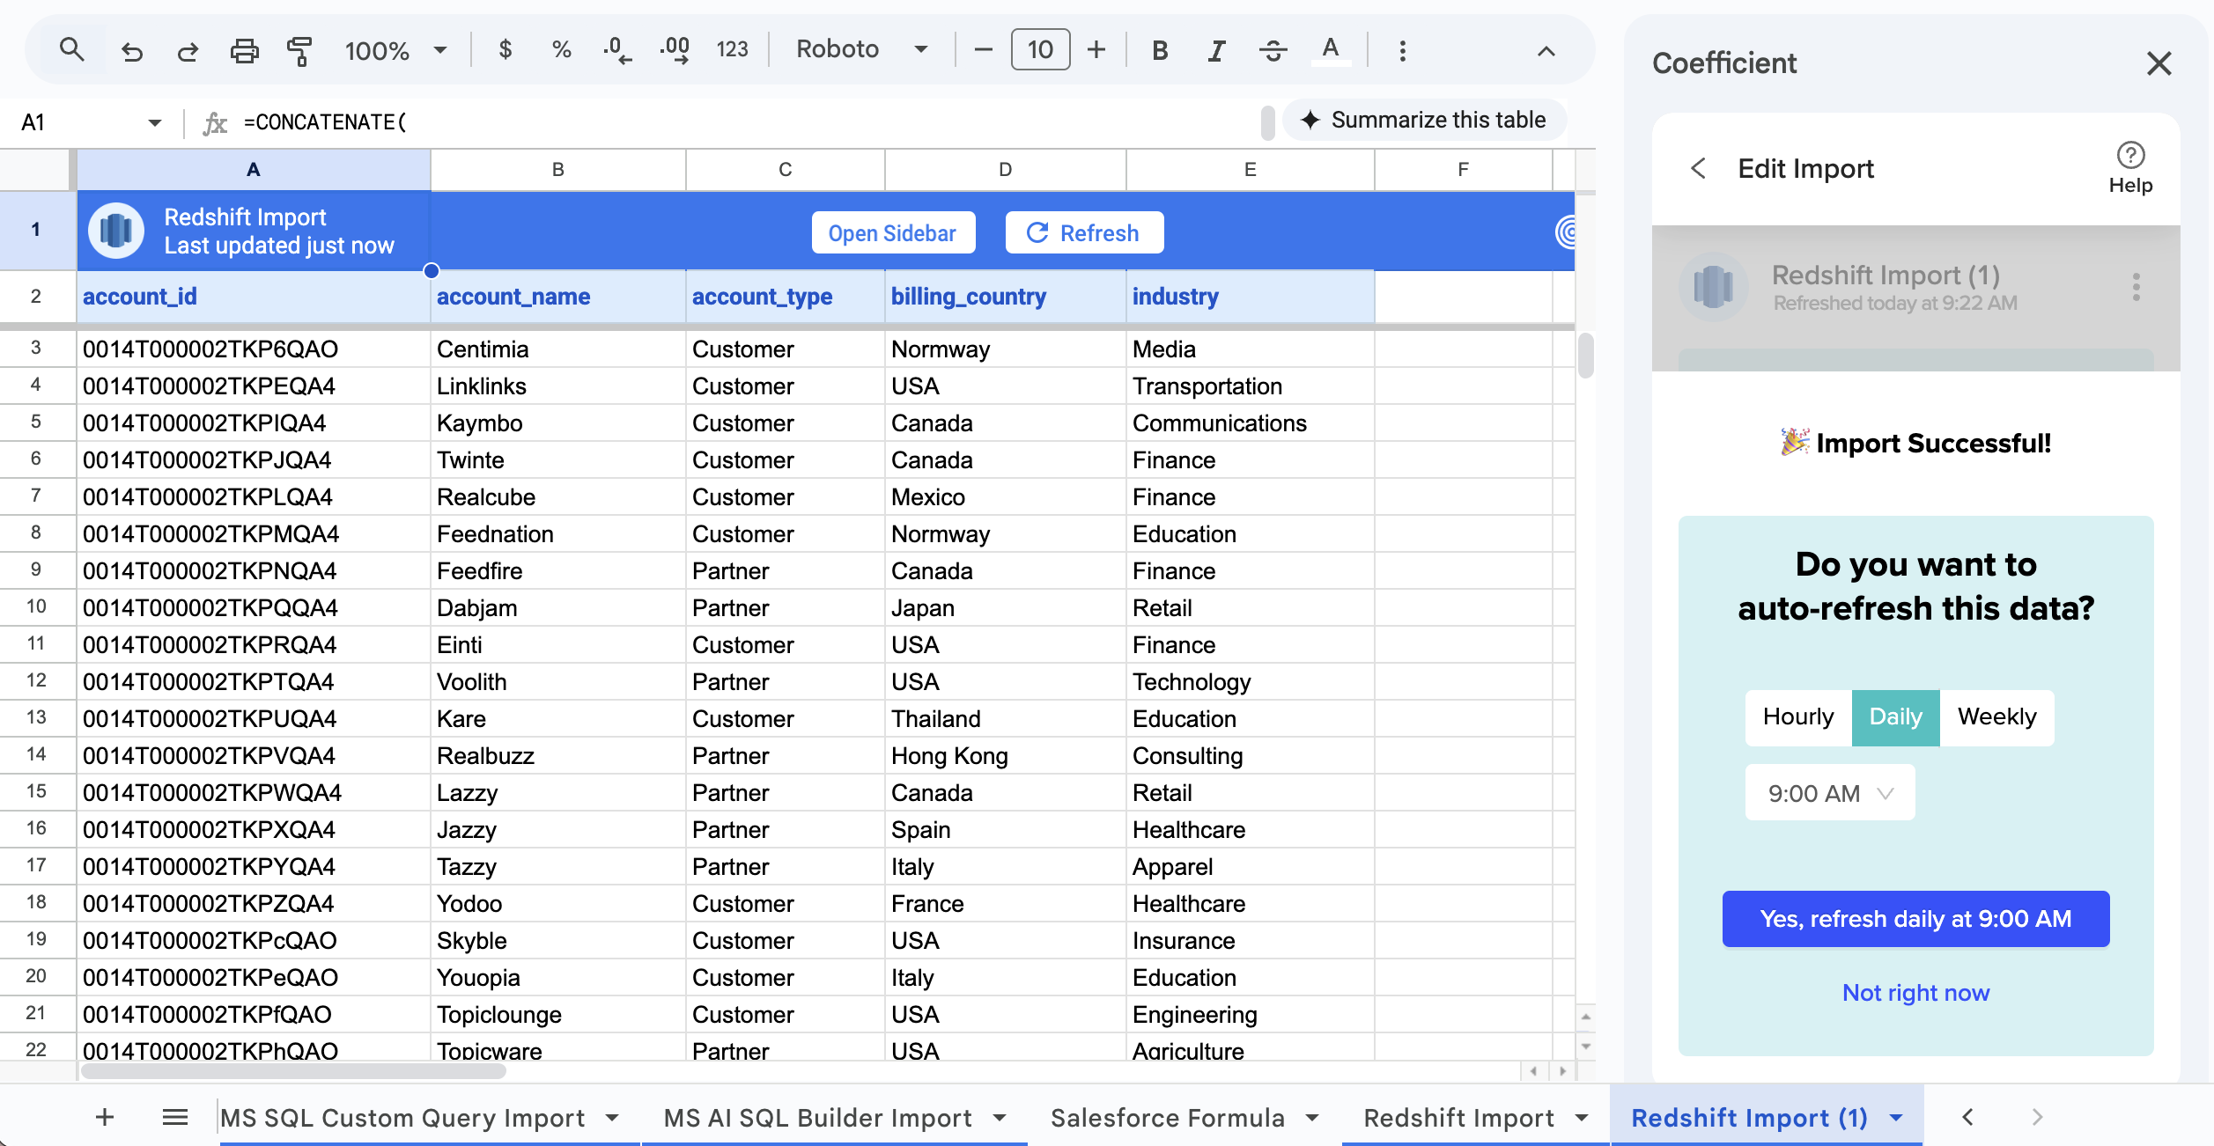Decrease decimal places
Viewport: 2214px width, 1146px height.
(617, 49)
